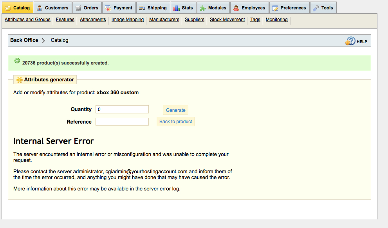This screenshot has width=388, height=228.
Task: View Stock Movement link
Action: [227, 20]
